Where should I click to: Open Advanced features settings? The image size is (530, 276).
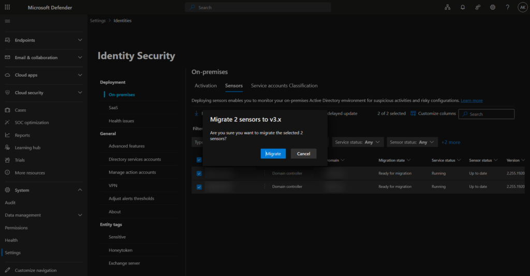coord(126,146)
